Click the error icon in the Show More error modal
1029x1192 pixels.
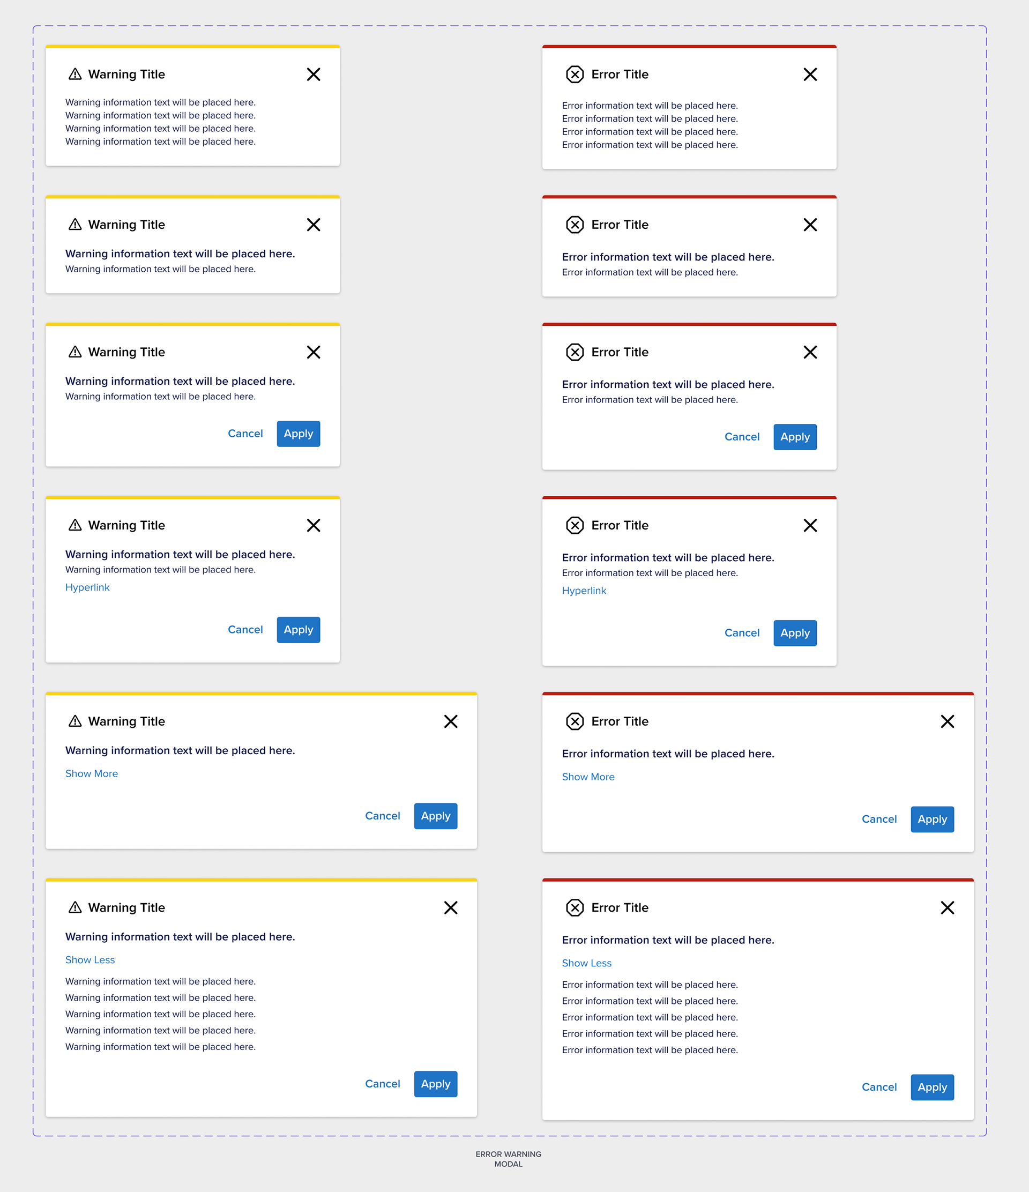(x=575, y=721)
